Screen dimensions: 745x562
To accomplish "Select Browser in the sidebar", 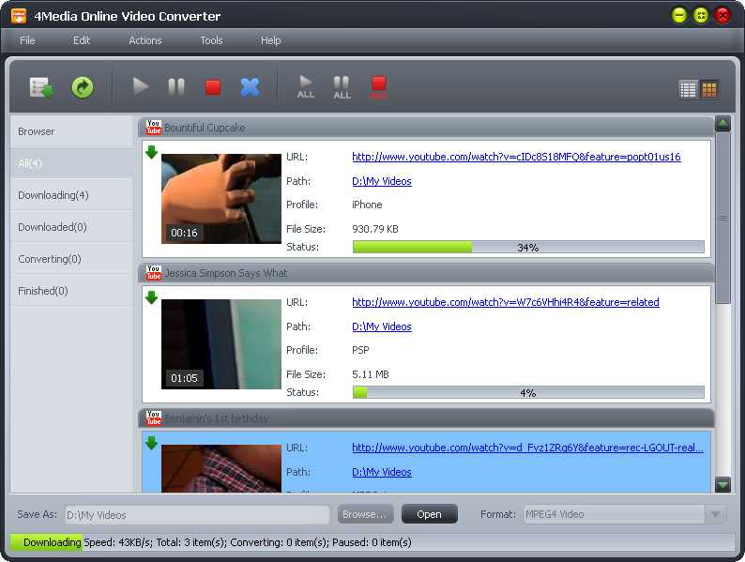I will click(71, 131).
